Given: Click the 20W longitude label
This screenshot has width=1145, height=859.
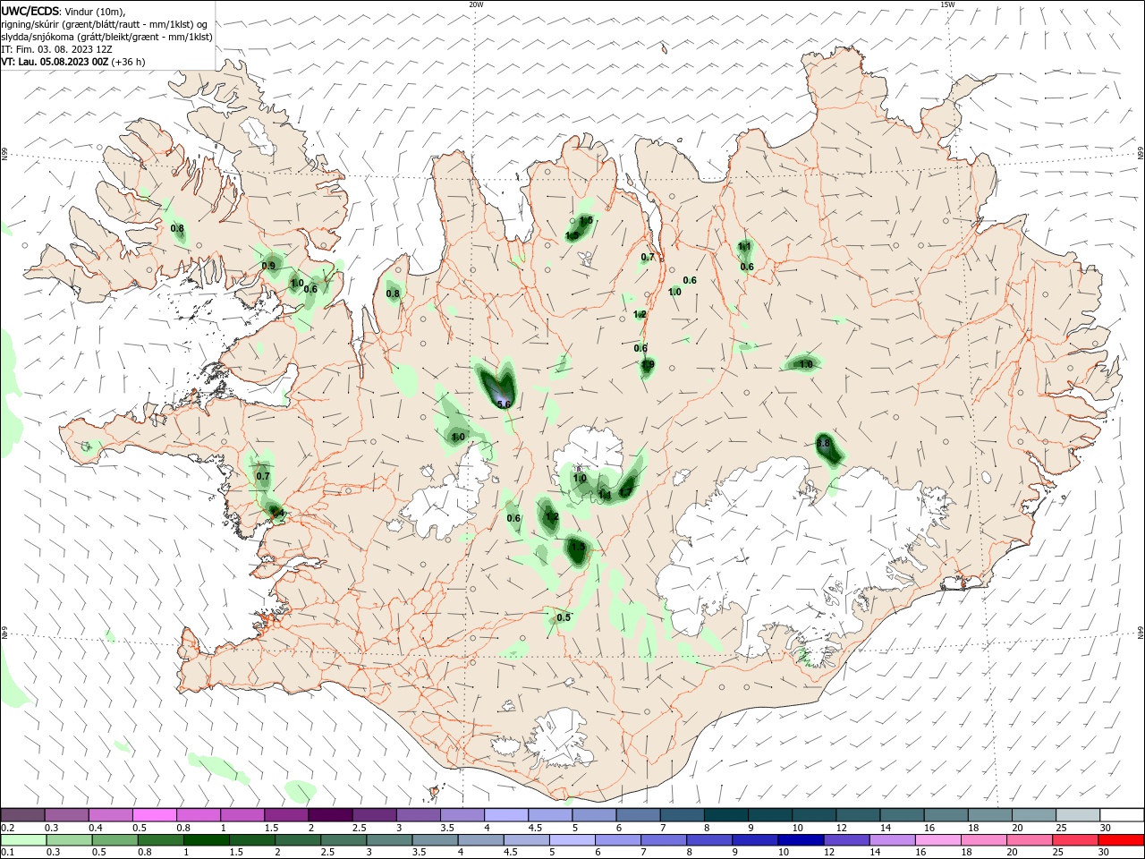Looking at the screenshot, I should pos(476,4).
